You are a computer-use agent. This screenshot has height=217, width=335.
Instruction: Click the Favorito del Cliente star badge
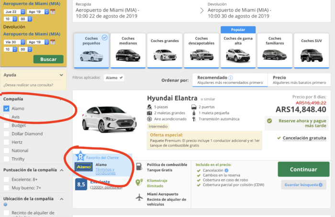tap(80, 156)
